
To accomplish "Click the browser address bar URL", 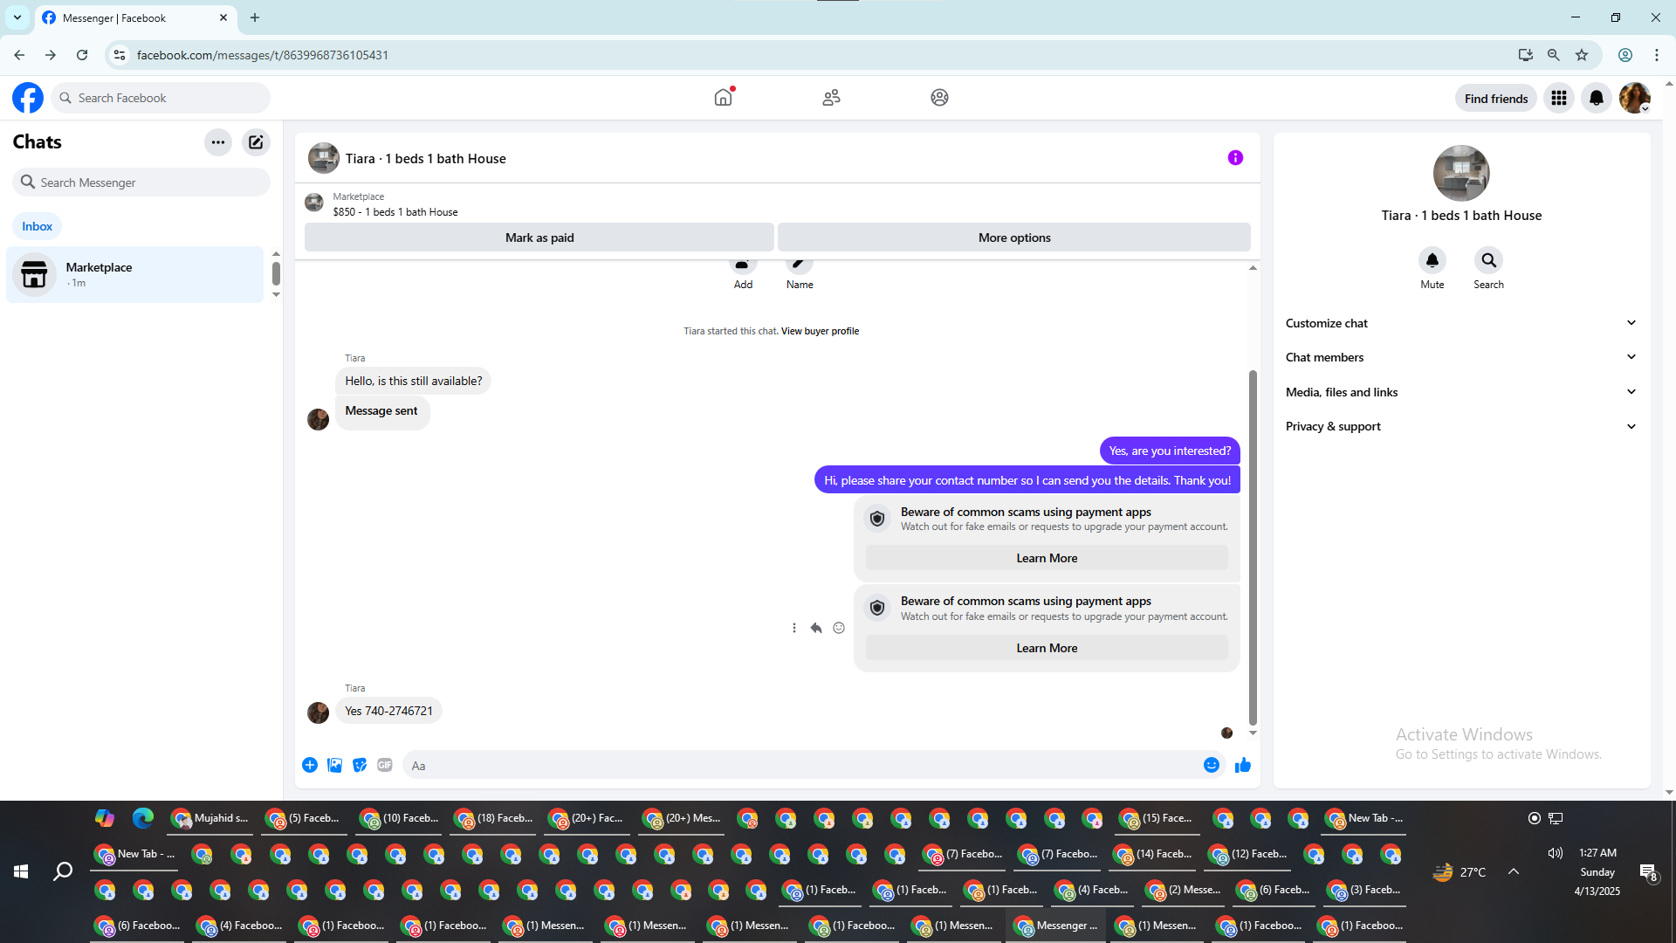I will tap(263, 55).
